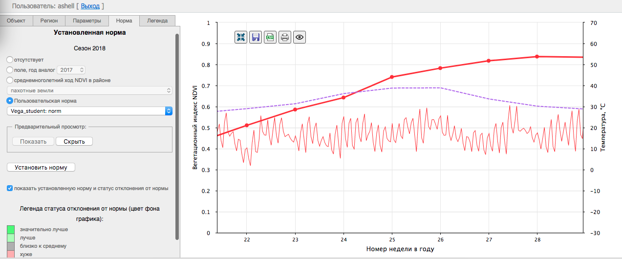Print the chart using the printer icon
This screenshot has height=259, width=622.
coord(285,37)
